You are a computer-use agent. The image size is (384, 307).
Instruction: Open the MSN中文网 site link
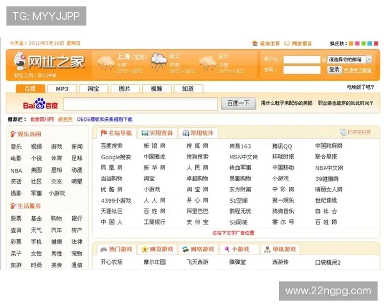point(243,157)
